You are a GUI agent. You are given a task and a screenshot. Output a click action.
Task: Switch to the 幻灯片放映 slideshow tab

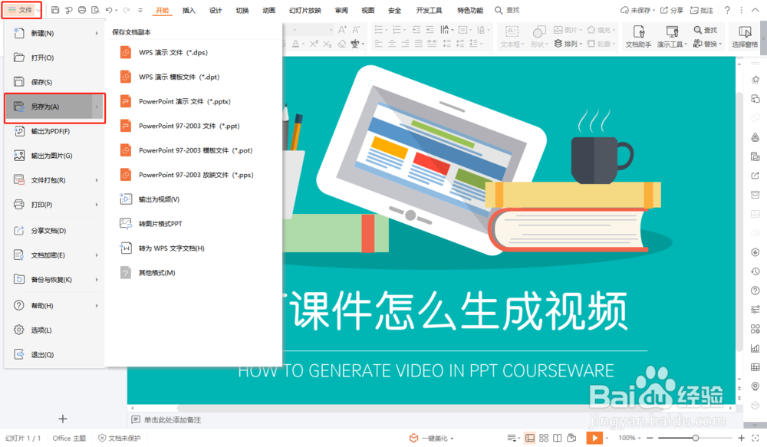pyautogui.click(x=304, y=10)
